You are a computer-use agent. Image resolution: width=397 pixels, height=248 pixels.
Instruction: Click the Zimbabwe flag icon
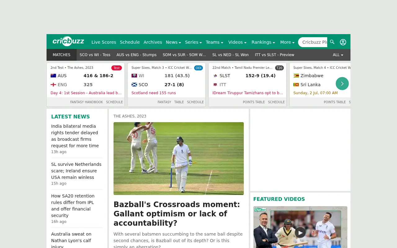point(296,76)
